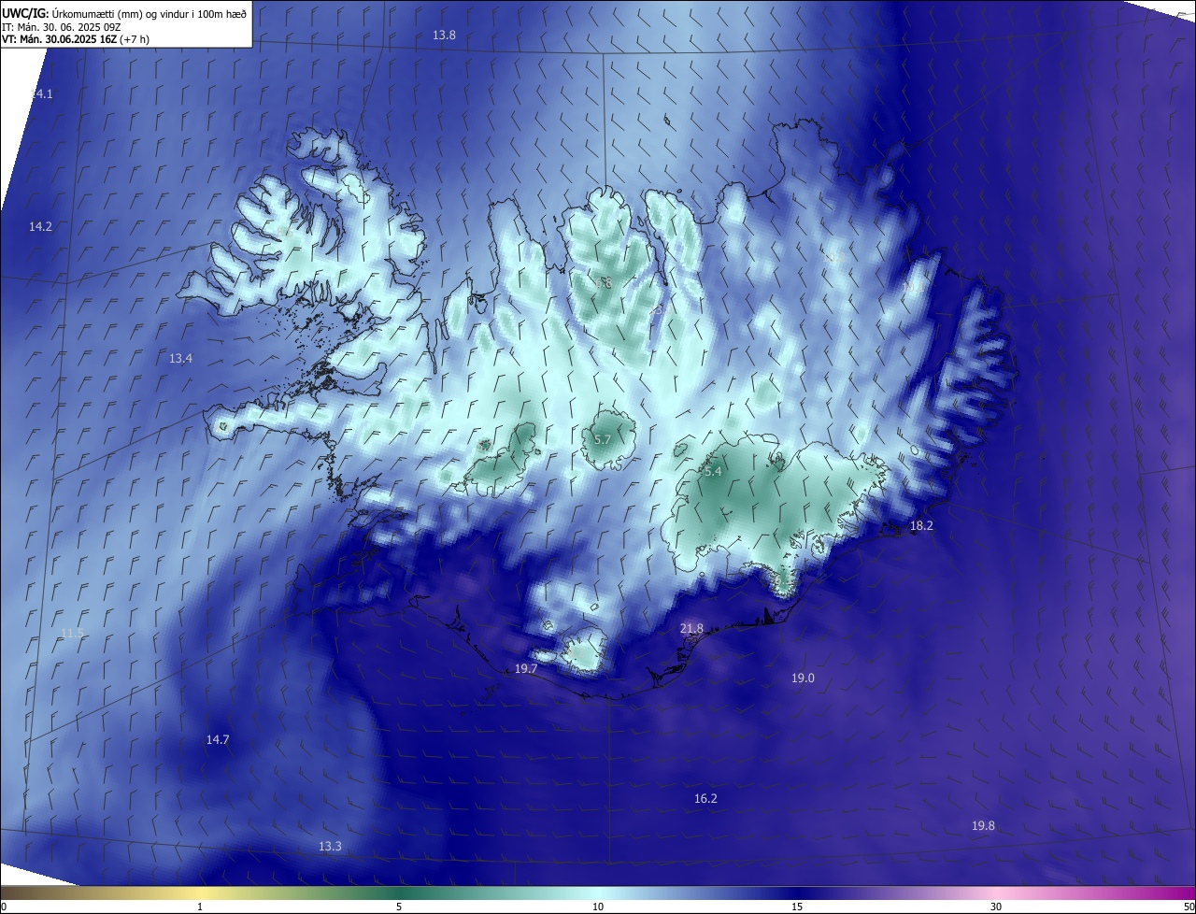Click the 13.8 value at the top
Screen dimensions: 1196x914
[444, 35]
